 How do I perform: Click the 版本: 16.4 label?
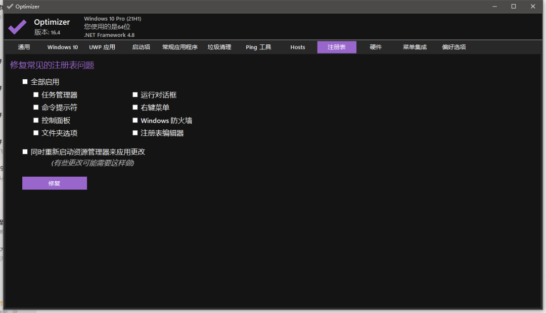point(48,32)
